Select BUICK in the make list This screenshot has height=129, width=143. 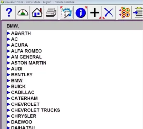coord(18,87)
